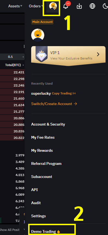Open the API menu item
The image size is (108, 235).
(x=34, y=190)
